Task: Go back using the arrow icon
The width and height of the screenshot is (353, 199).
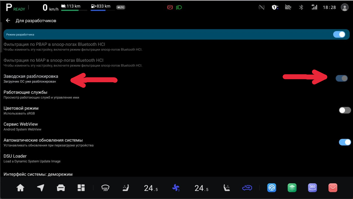Action: click(8, 20)
